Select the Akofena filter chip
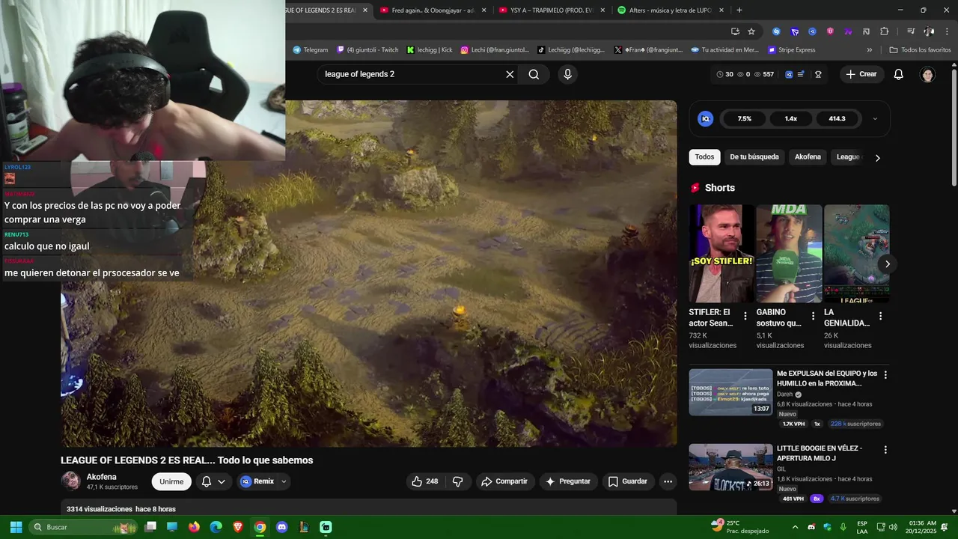 point(808,157)
